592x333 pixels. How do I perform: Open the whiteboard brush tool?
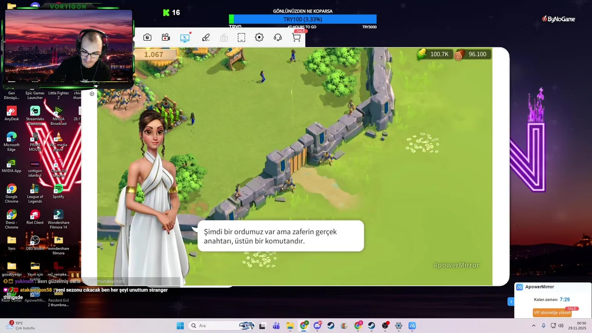(x=206, y=37)
